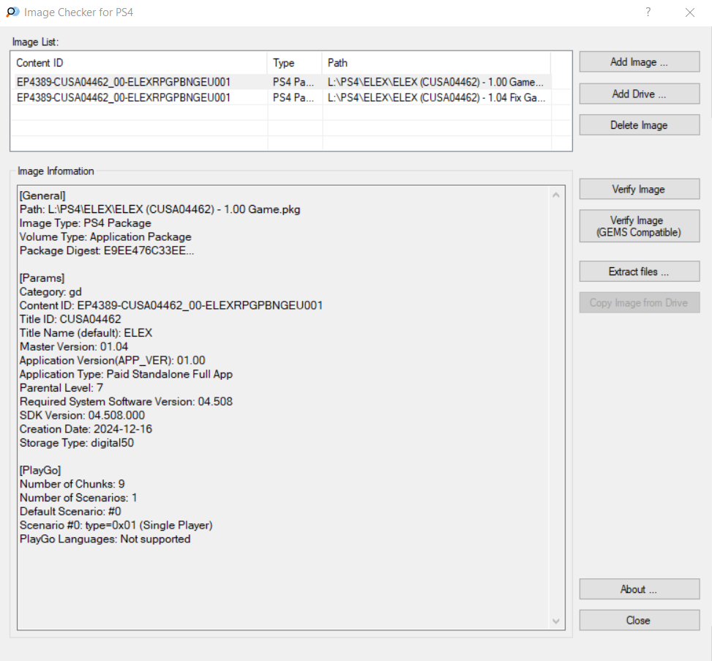Select the 1.00 Game image row

coord(282,82)
